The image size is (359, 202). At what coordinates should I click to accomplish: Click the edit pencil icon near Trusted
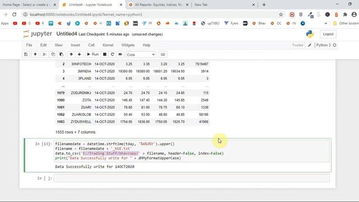(310, 45)
